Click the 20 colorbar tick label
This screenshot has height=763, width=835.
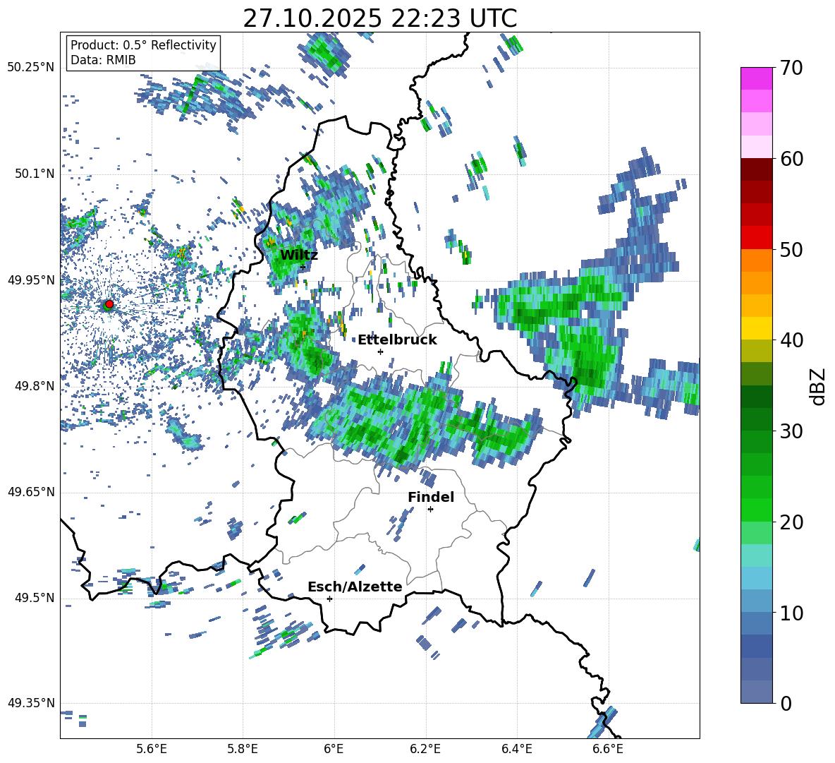(791, 522)
